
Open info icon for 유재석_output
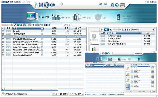(42, 34)
